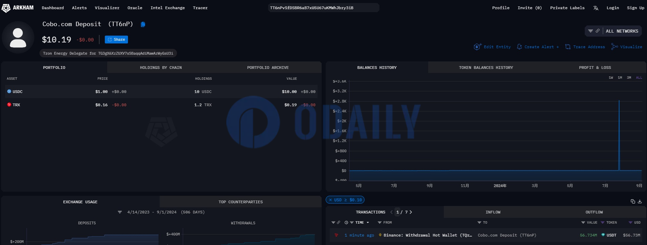Click the chain link icon beside All Networks
Screen dimensions: 647x245
(x=598, y=31)
